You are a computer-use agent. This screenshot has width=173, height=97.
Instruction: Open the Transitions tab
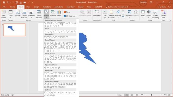(x=47, y=7)
